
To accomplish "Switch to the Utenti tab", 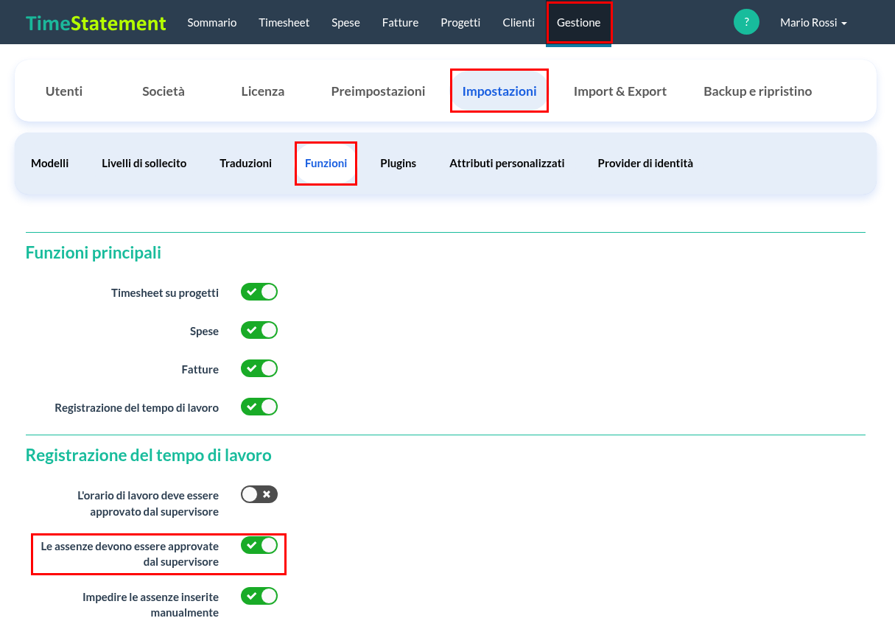I will tap(64, 91).
